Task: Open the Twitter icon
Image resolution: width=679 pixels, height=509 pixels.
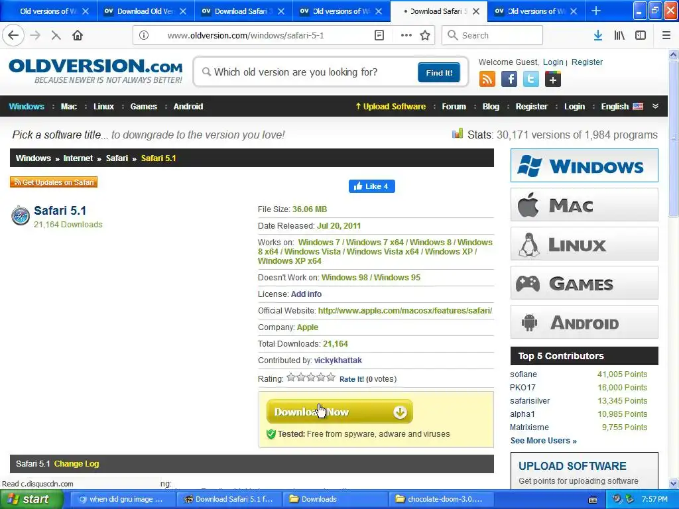Action: [531, 80]
